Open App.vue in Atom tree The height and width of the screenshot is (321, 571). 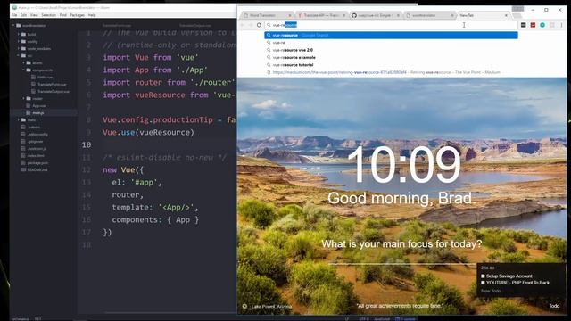pos(39,106)
